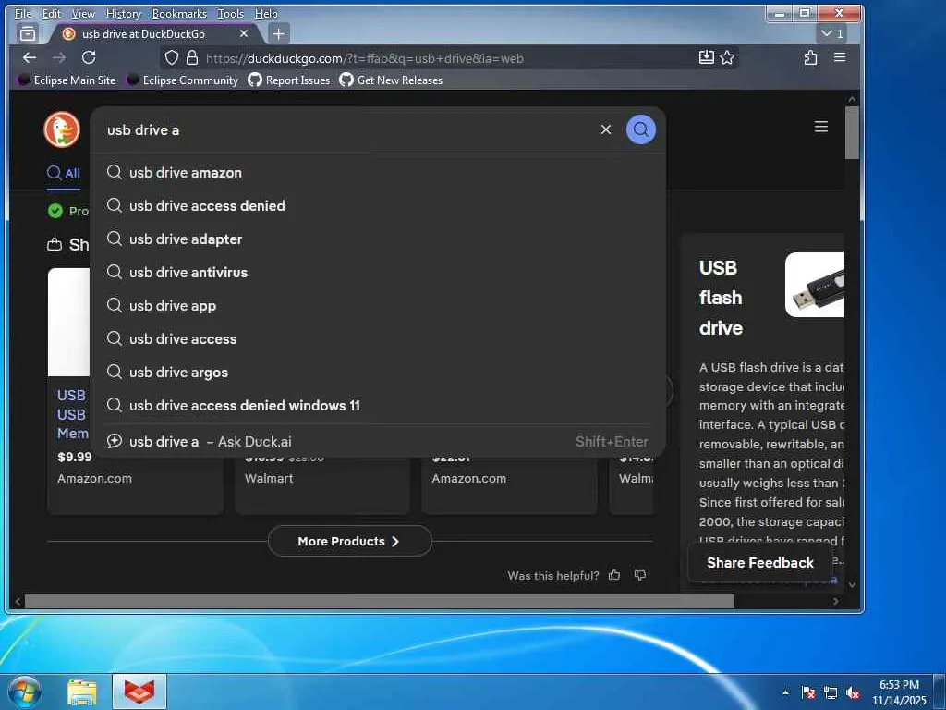Click the DuckDuckGo duck logo
The width and height of the screenshot is (946, 710).
pos(62,129)
